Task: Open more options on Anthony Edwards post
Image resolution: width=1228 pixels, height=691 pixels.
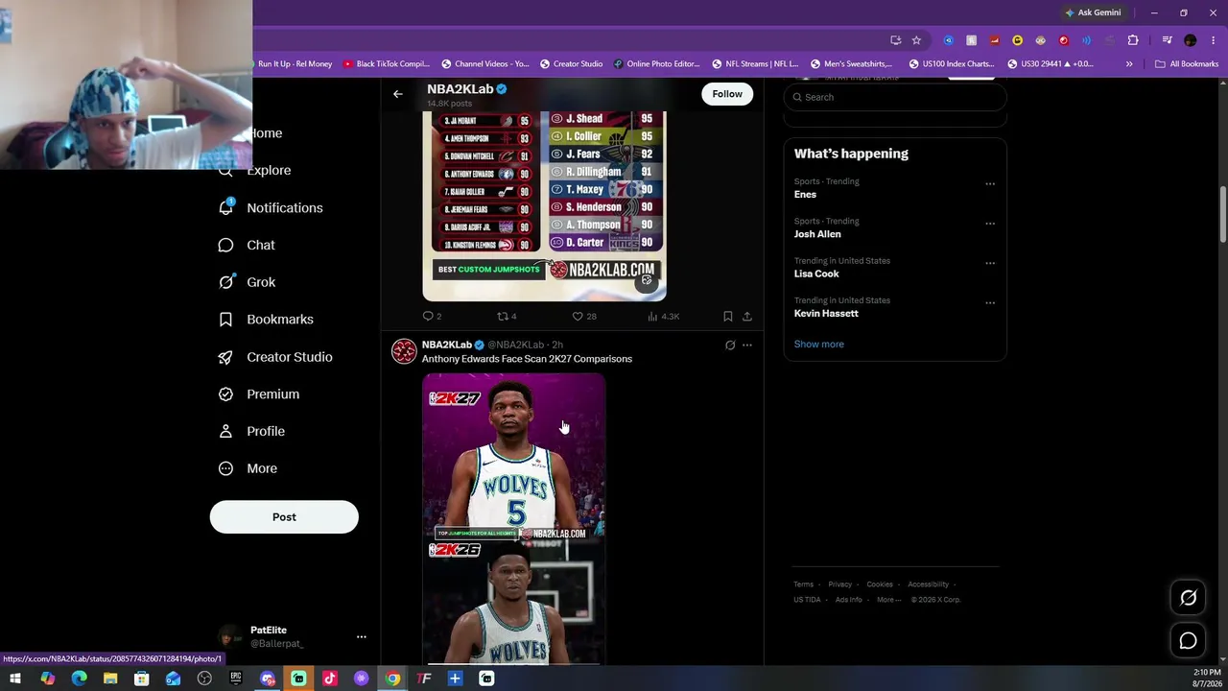Action: click(x=747, y=345)
